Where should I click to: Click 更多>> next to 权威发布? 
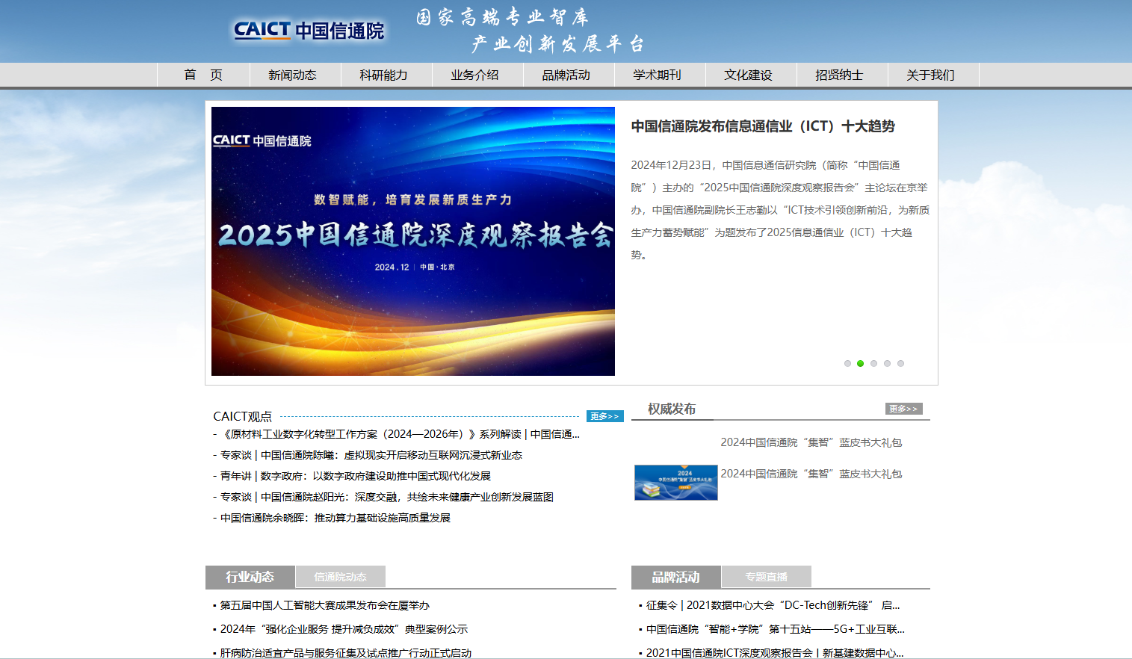pyautogui.click(x=903, y=408)
